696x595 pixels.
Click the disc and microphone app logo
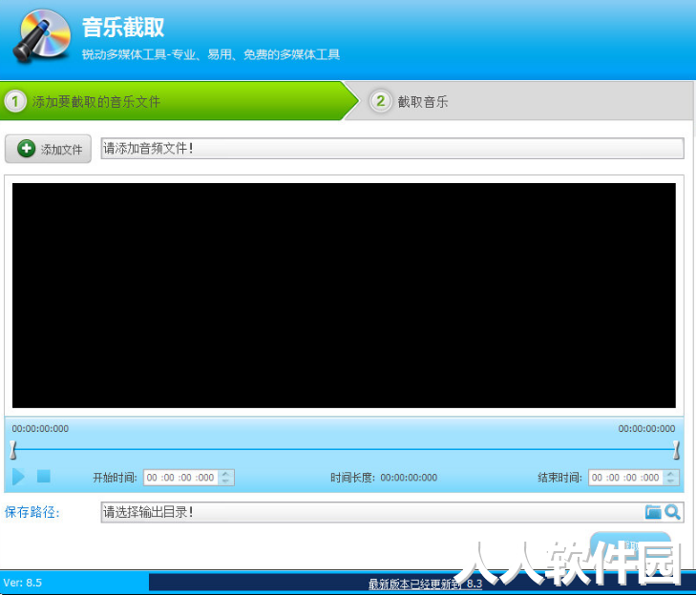[41, 35]
